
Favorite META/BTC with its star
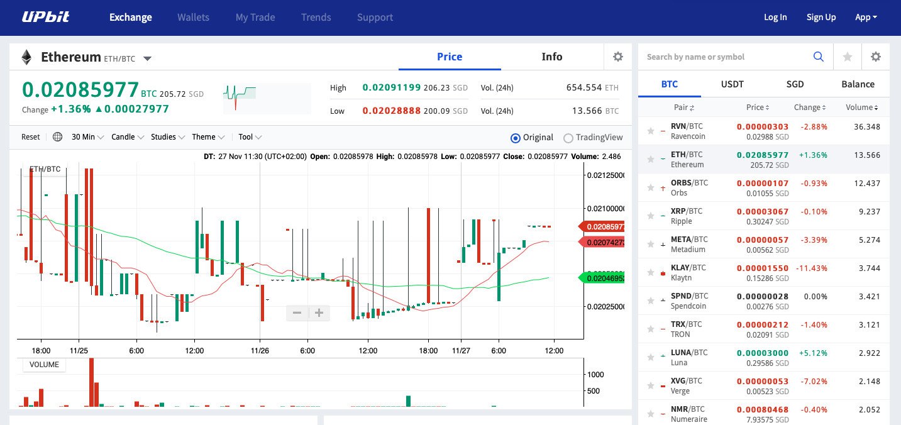click(651, 244)
